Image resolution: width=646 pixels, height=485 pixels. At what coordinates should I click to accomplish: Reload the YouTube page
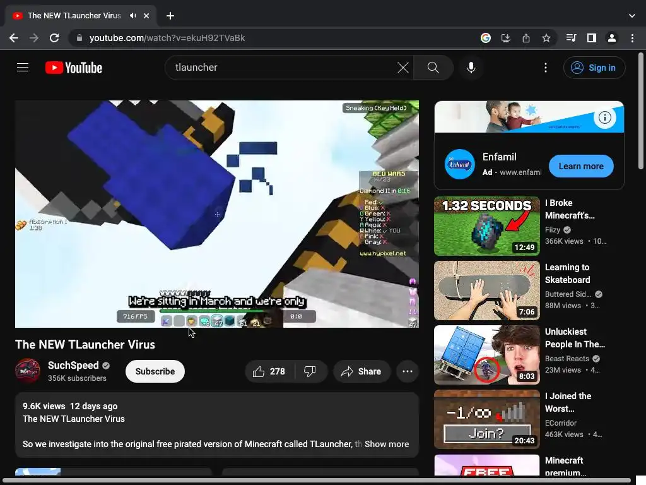tap(54, 38)
